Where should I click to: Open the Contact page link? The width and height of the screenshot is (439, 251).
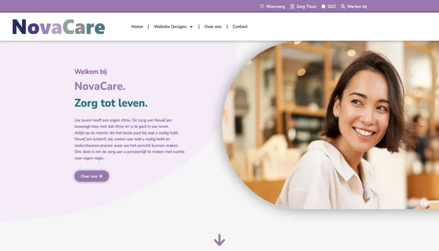pyautogui.click(x=240, y=27)
